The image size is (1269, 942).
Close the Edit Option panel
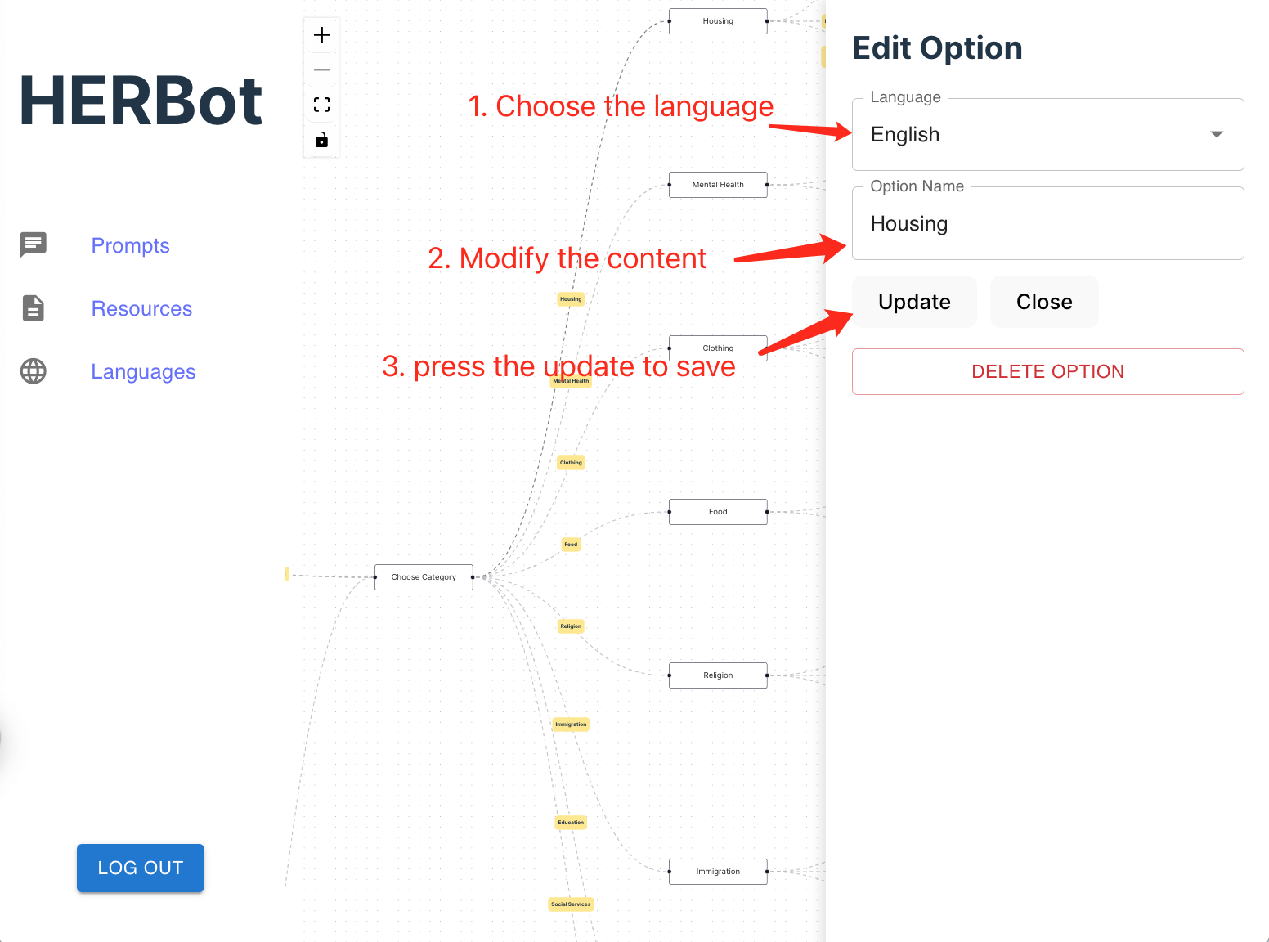pos(1043,302)
